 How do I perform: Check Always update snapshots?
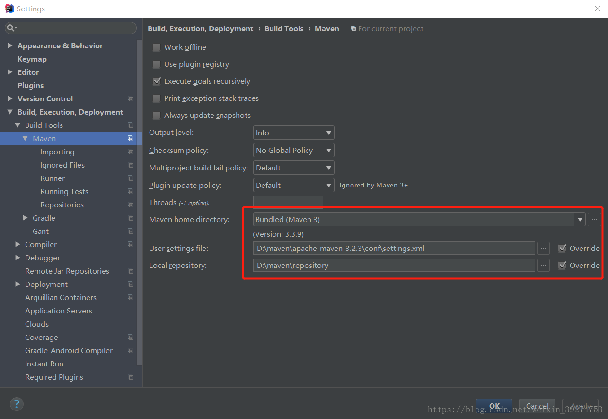(x=157, y=116)
